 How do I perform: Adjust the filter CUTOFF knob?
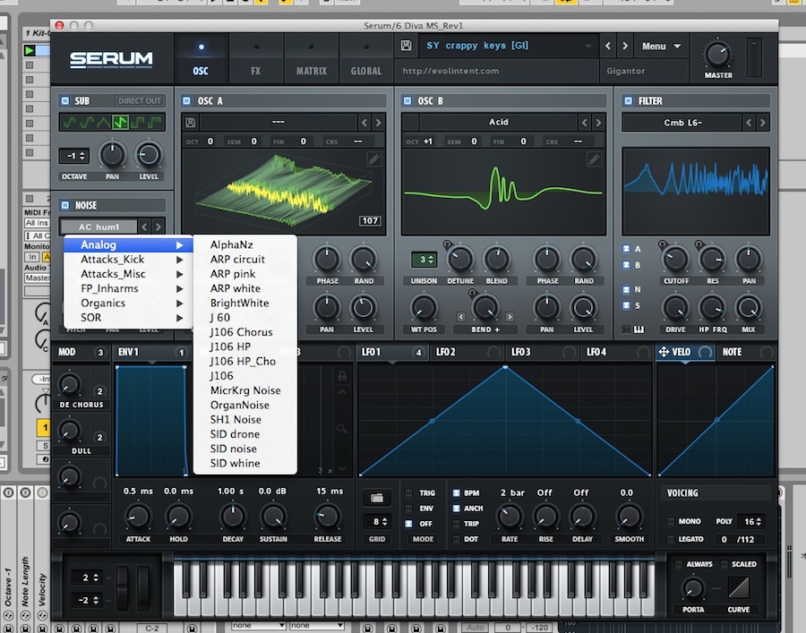click(675, 259)
